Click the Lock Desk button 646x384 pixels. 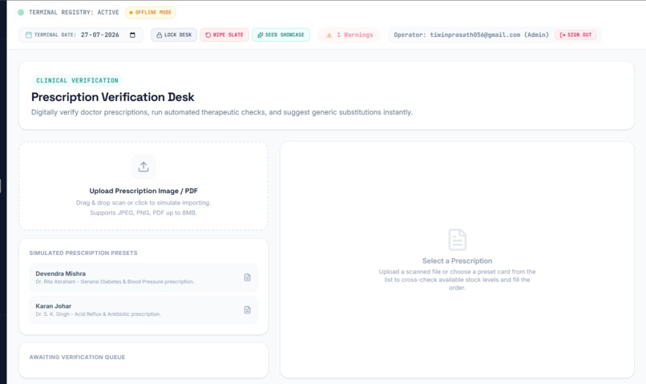pos(174,35)
